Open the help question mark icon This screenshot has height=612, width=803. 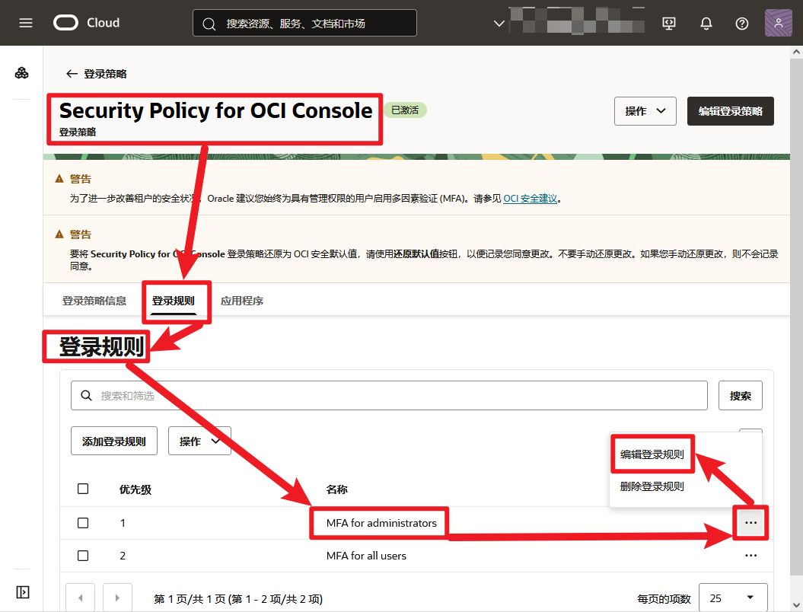742,24
